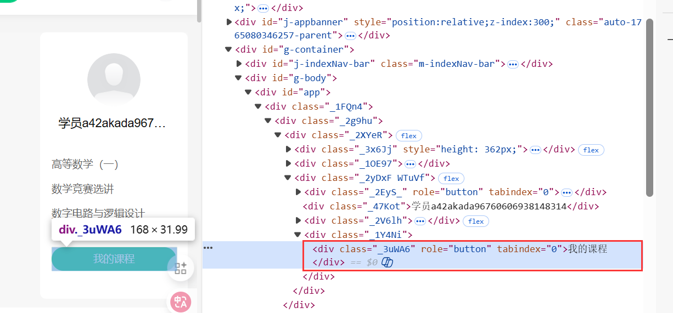The width and height of the screenshot is (673, 313).
Task: Click the ellipsis badge in _3x6Jj row
Action: 536,150
